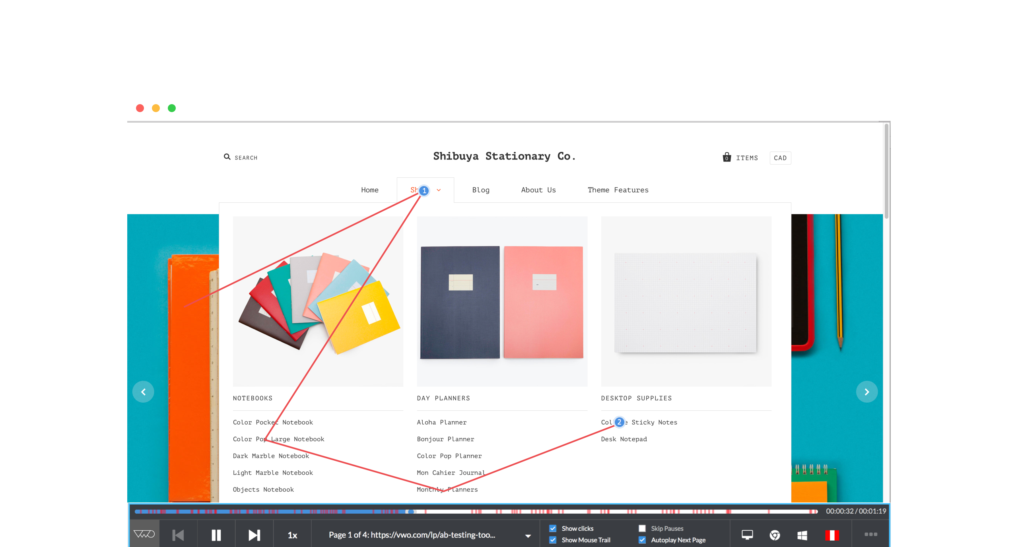Open the Desk Notepad product link

tap(624, 439)
